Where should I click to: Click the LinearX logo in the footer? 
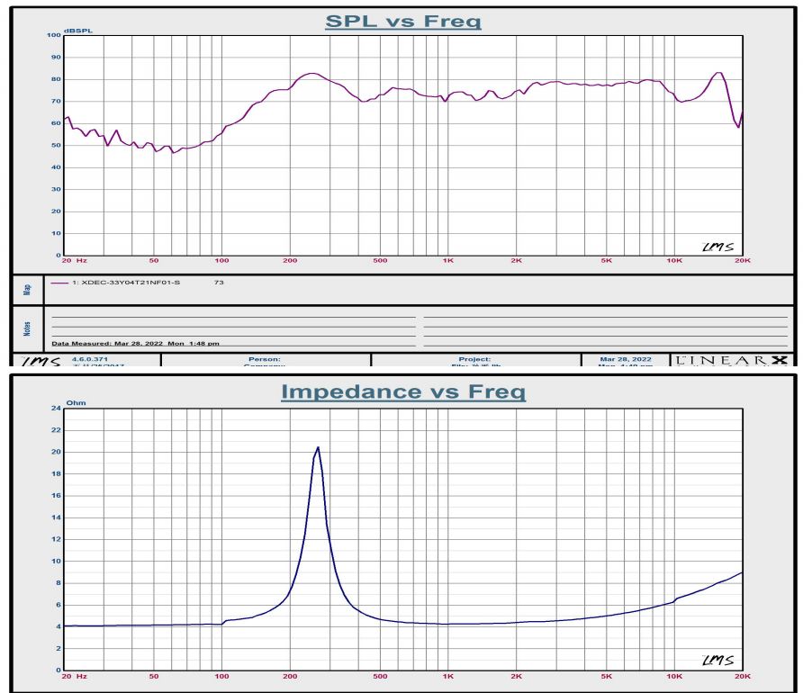click(x=731, y=360)
